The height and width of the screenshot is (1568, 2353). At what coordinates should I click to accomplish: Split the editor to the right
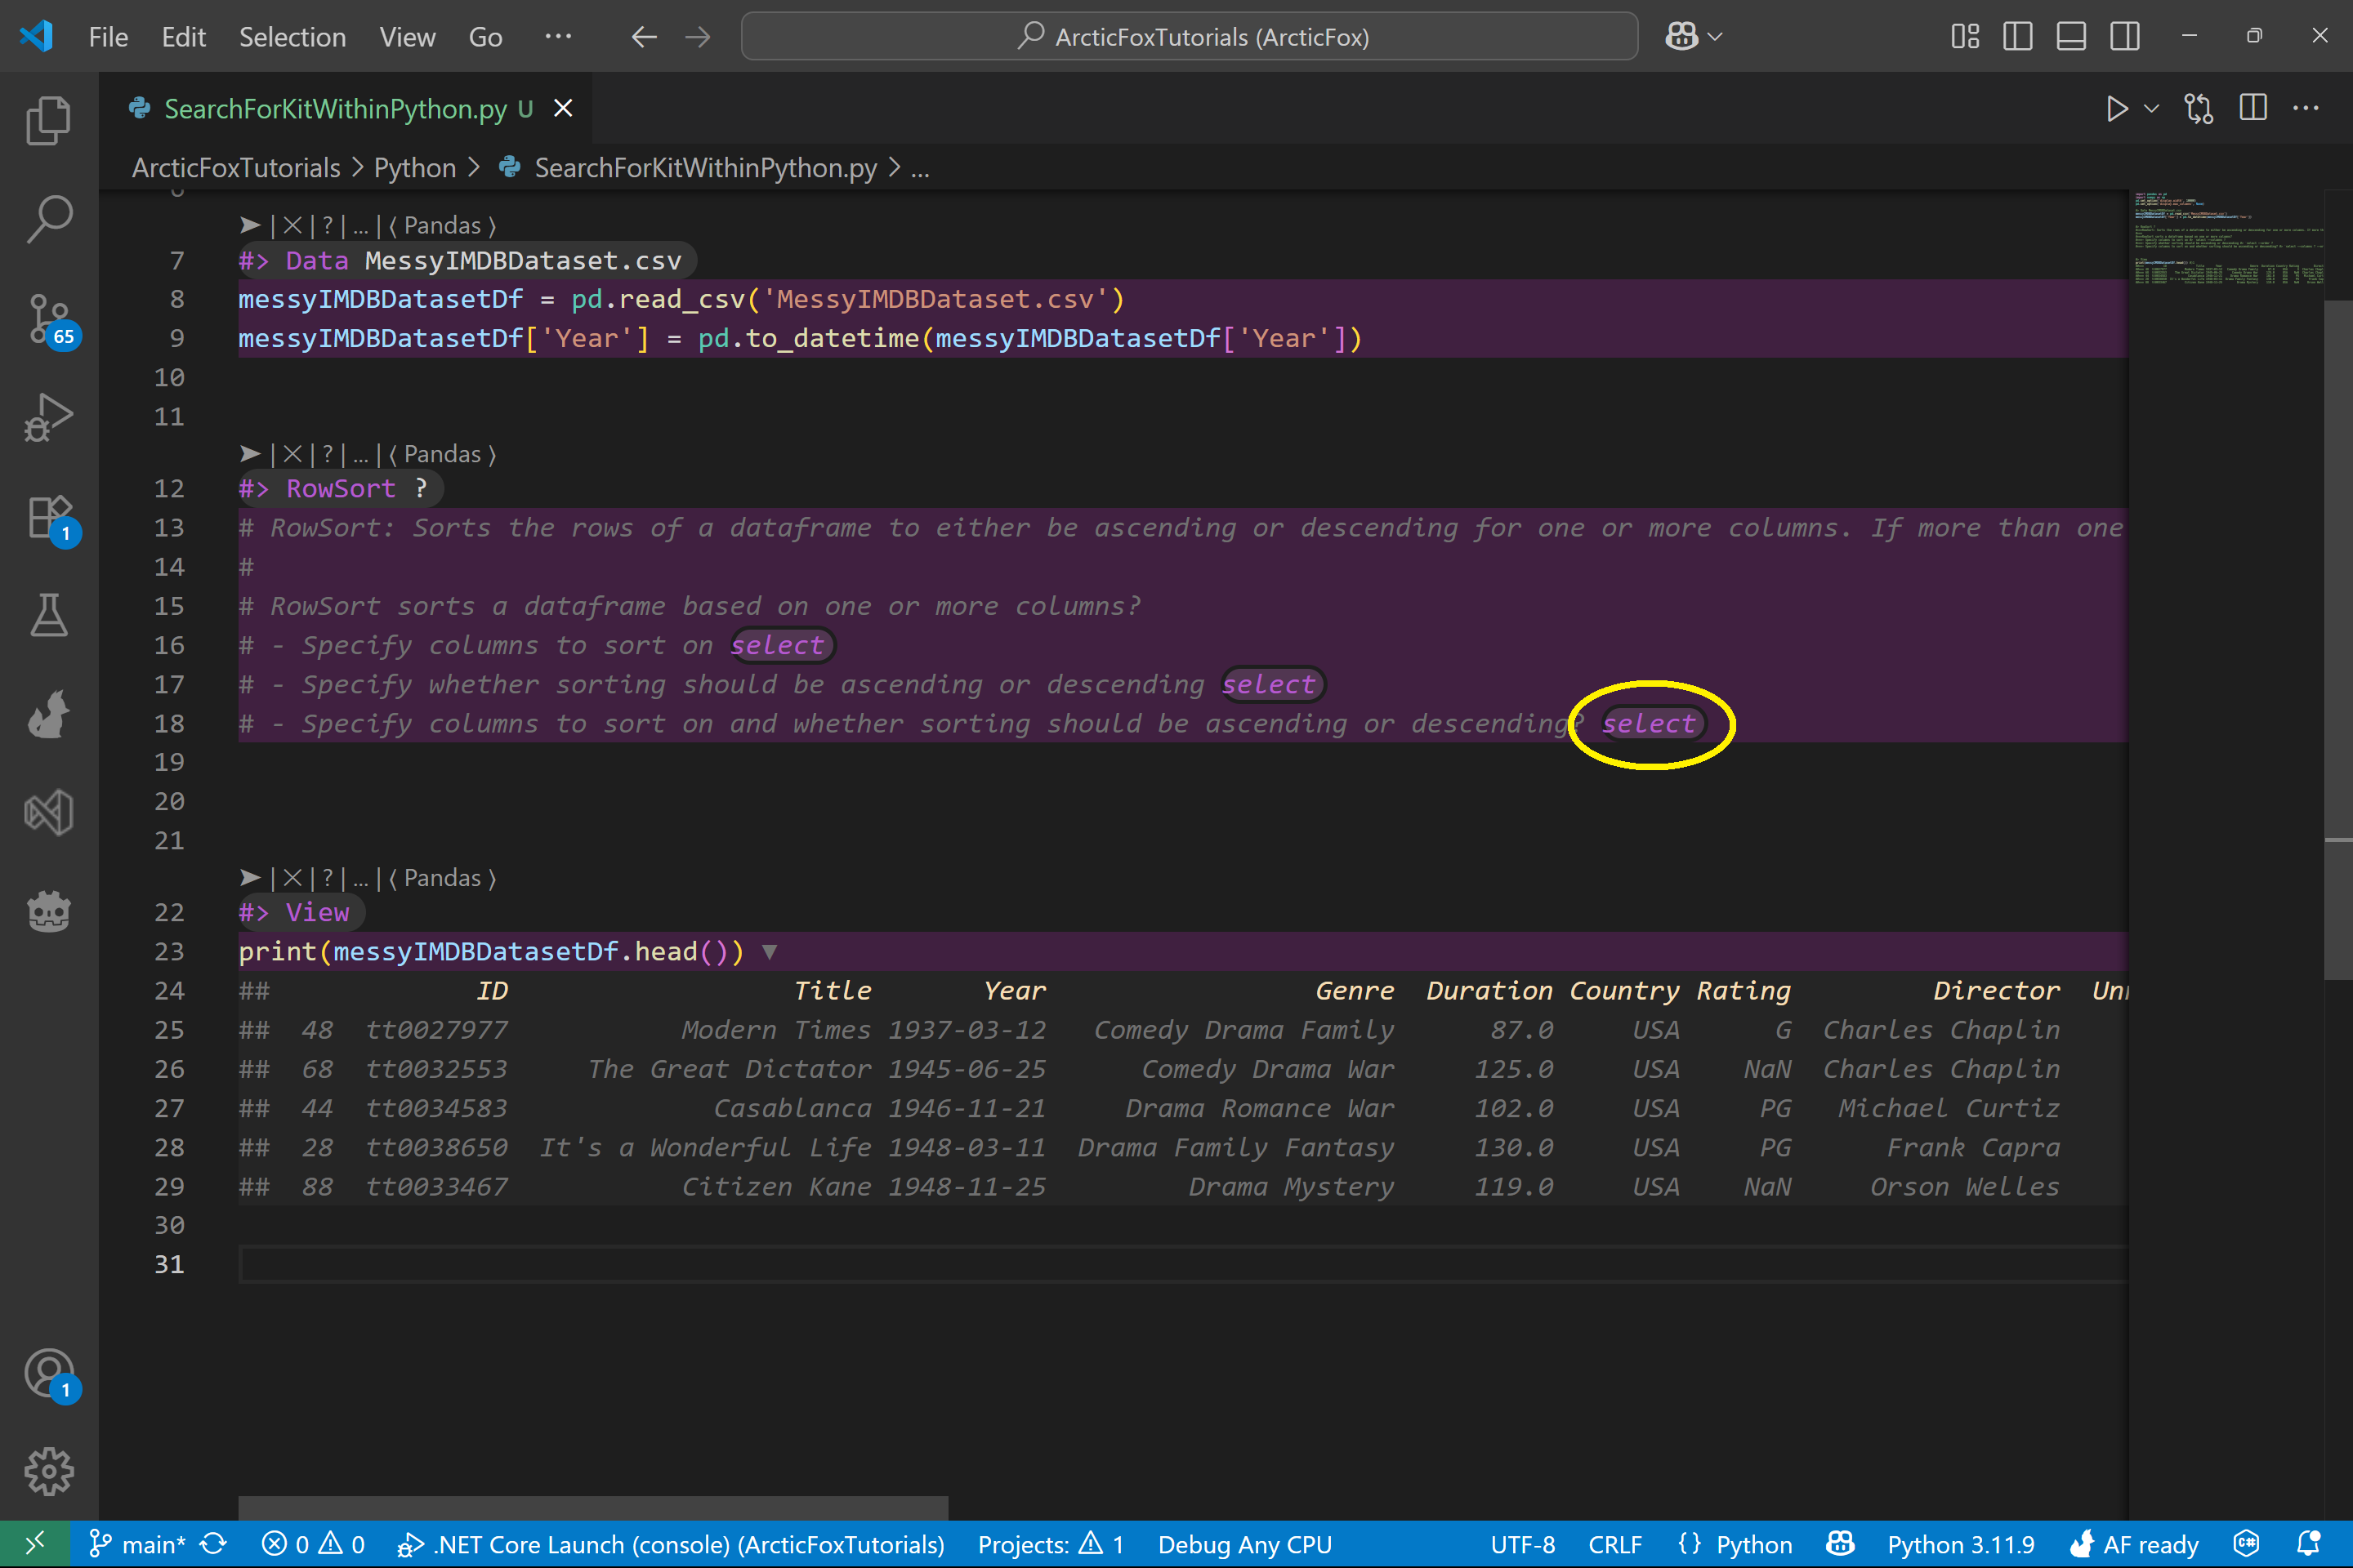click(2253, 108)
